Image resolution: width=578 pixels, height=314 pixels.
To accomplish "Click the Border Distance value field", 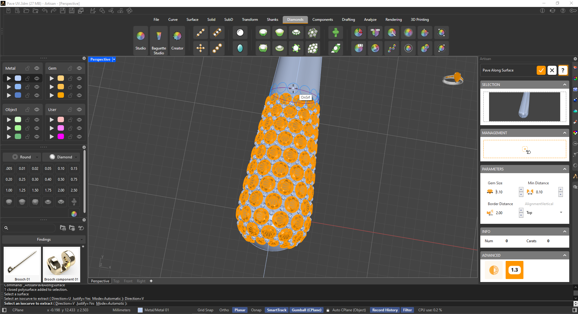I will (x=507, y=213).
